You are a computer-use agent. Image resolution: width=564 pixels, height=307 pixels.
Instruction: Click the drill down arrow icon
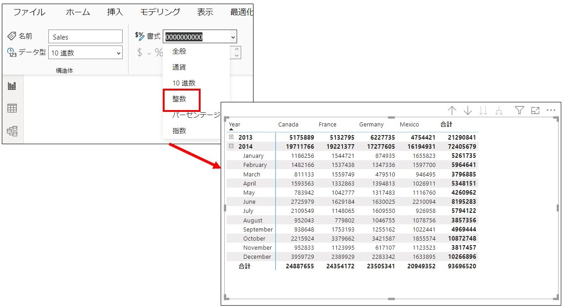[467, 111]
